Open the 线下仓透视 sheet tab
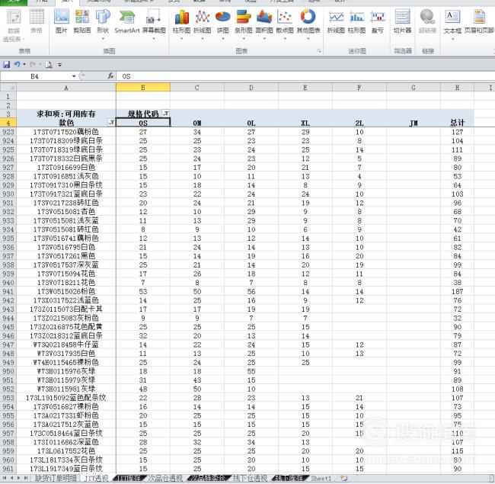This screenshot has width=495, height=484. click(x=250, y=479)
